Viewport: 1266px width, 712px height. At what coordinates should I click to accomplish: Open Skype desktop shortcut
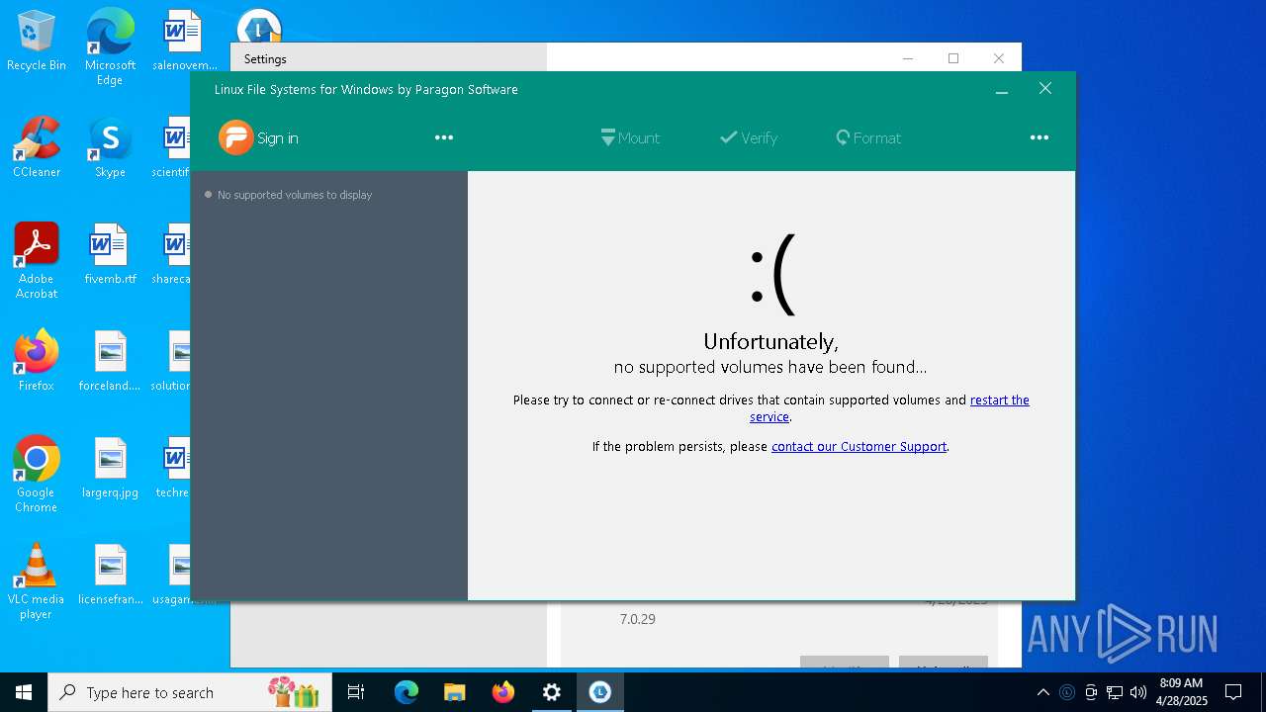coord(110,147)
